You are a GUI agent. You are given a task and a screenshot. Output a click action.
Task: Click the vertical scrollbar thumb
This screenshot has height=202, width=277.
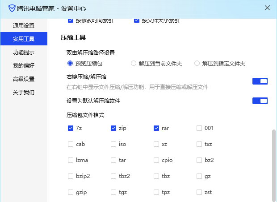(x=273, y=165)
